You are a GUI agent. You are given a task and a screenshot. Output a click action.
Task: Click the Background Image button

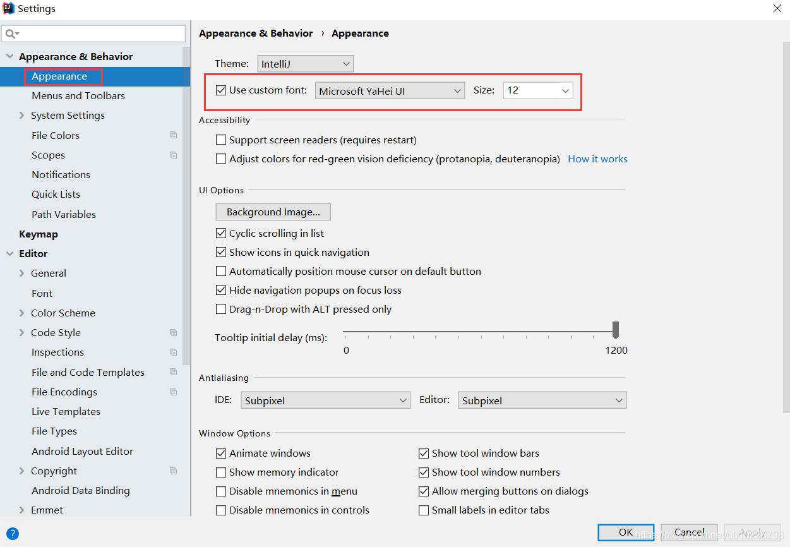coord(273,212)
